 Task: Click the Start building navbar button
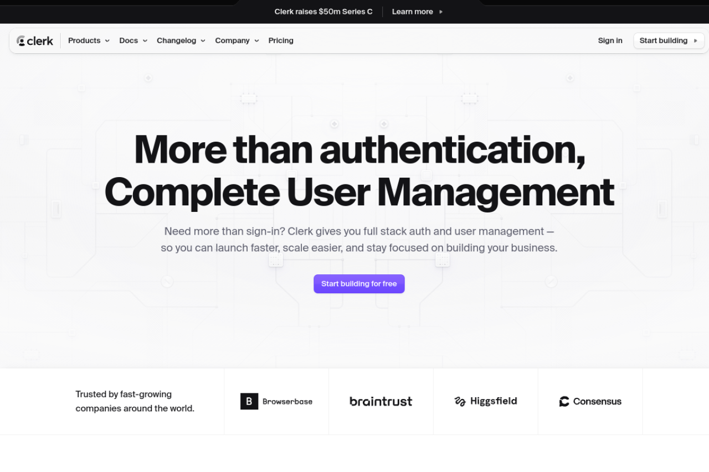(x=664, y=41)
